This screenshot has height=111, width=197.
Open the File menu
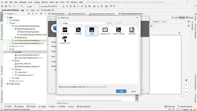(6, 2)
